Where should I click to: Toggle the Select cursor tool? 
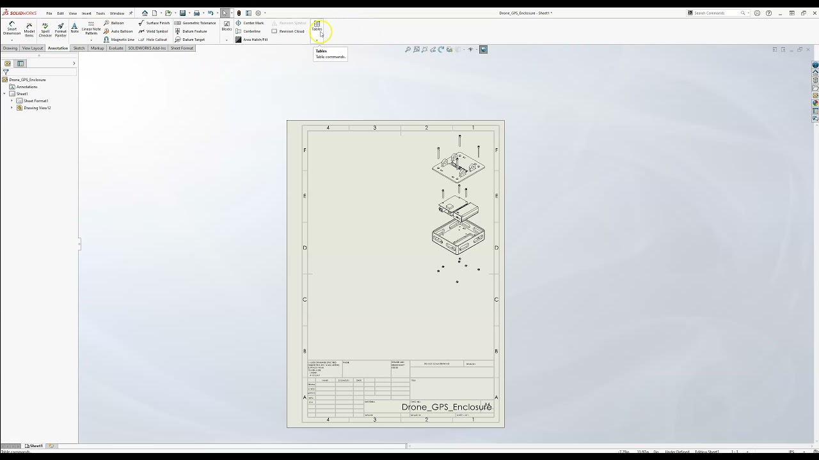[x=225, y=13]
